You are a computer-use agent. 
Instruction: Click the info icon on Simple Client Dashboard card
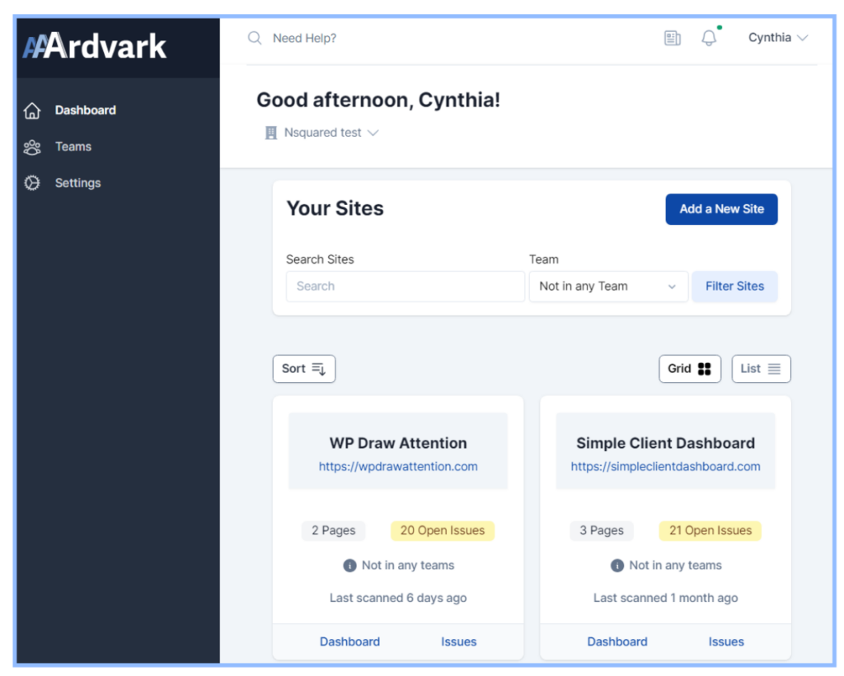point(618,566)
